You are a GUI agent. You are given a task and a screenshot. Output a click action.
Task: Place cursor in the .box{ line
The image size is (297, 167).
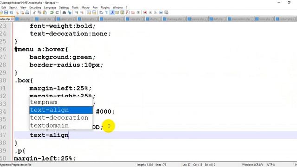[24, 80]
